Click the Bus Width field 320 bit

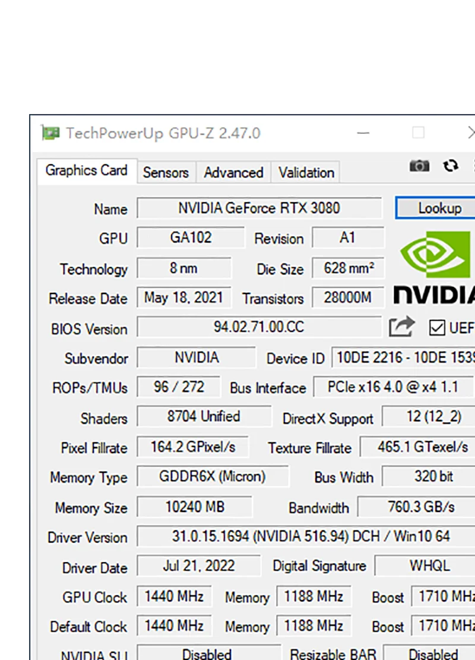point(429,476)
